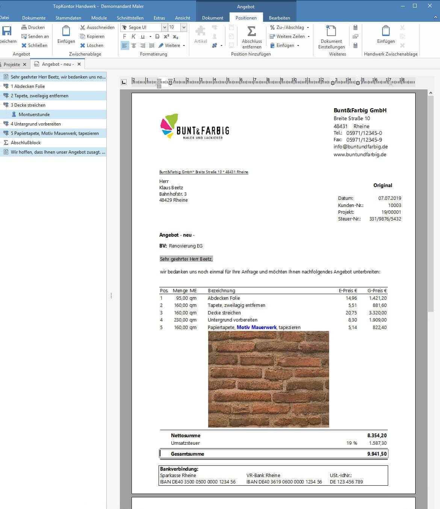
Task: Select the intro text row 'Sehr geehrter Herr Beetz'
Action: pyautogui.click(x=53, y=77)
